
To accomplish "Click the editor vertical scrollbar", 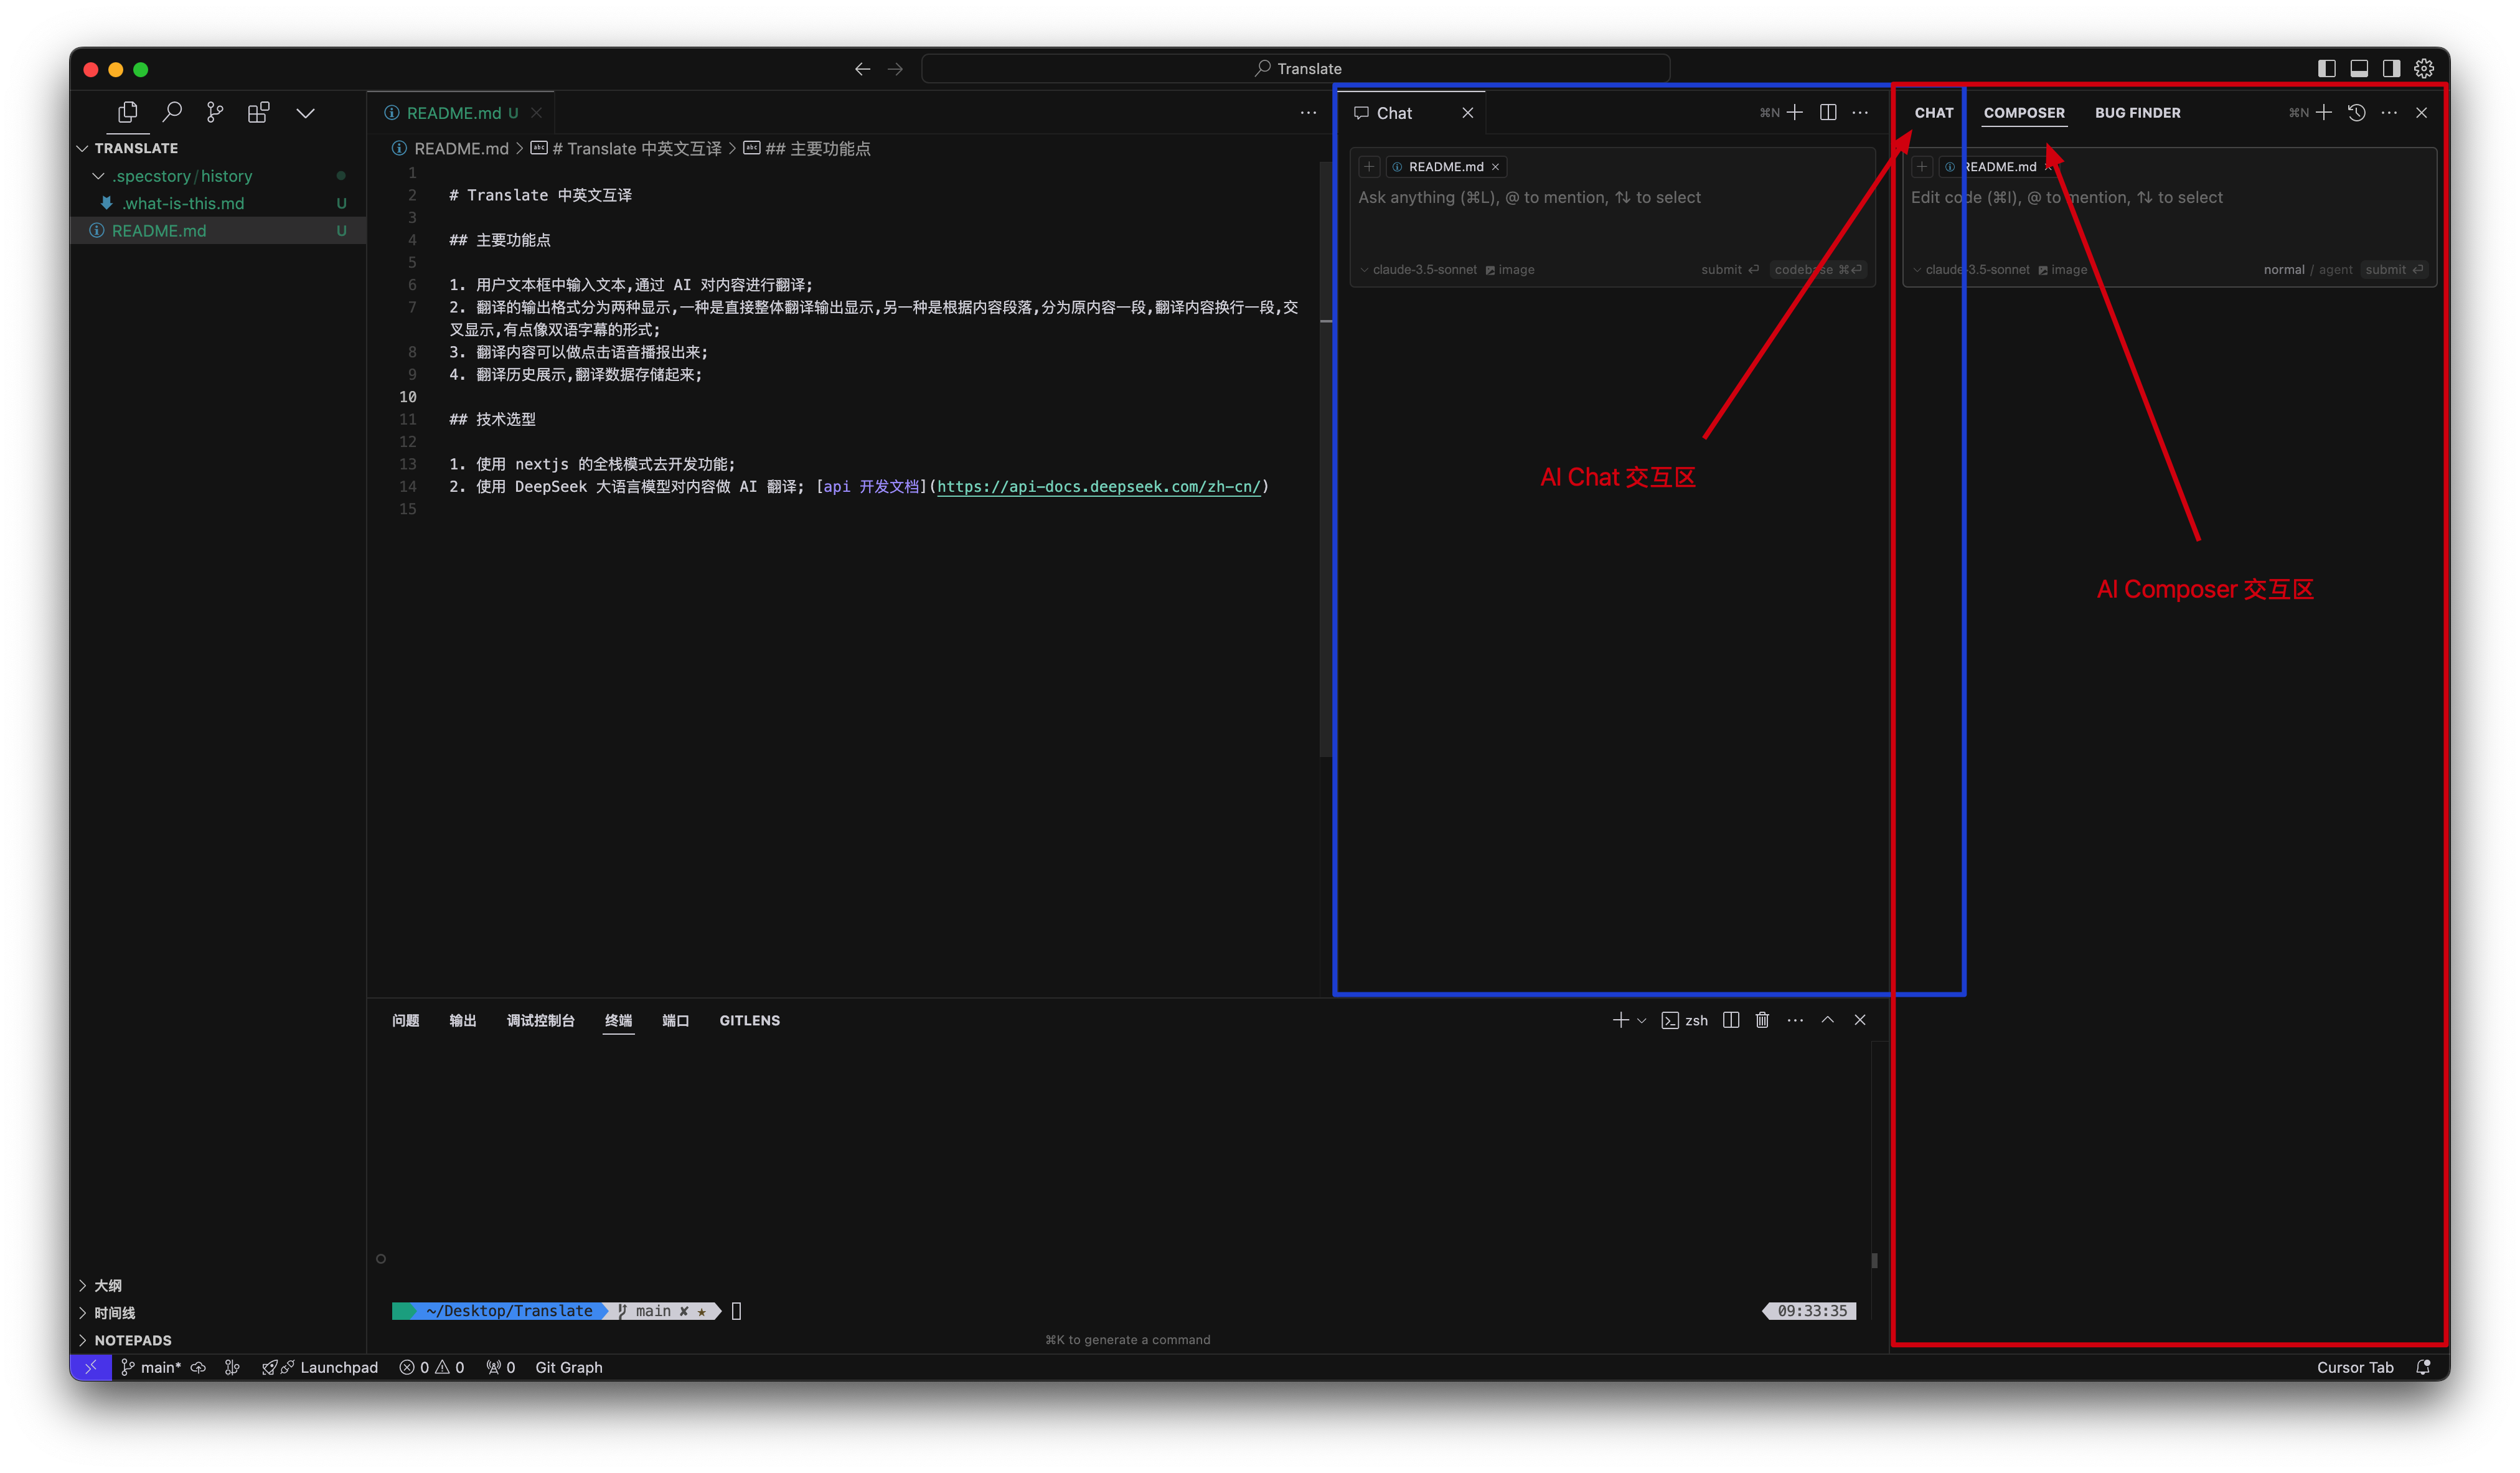I will coord(1325,460).
